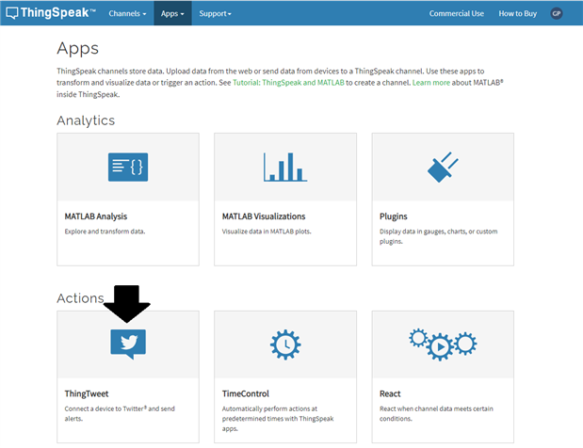The height and width of the screenshot is (448, 583).
Task: Expand the Support dropdown menu
Action: [215, 13]
